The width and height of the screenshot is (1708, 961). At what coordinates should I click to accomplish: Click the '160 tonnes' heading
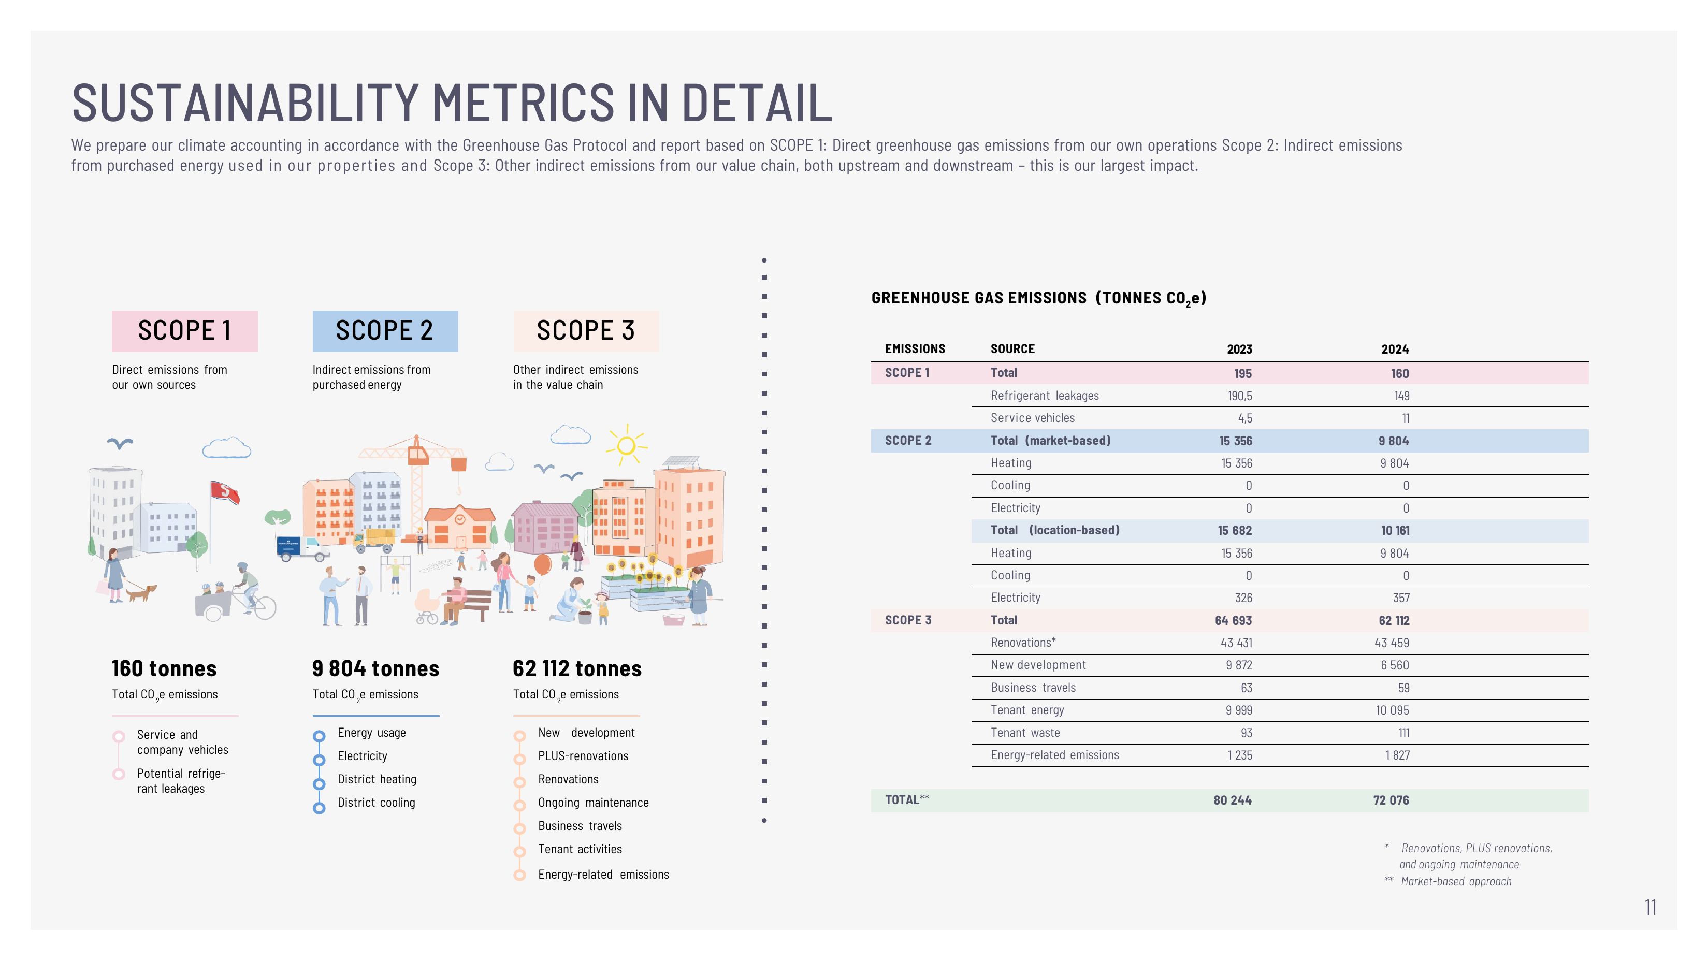(x=164, y=669)
